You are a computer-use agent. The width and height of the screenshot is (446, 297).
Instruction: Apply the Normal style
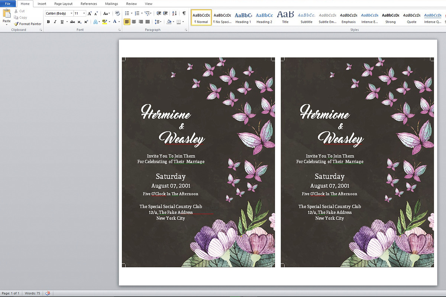click(x=201, y=17)
